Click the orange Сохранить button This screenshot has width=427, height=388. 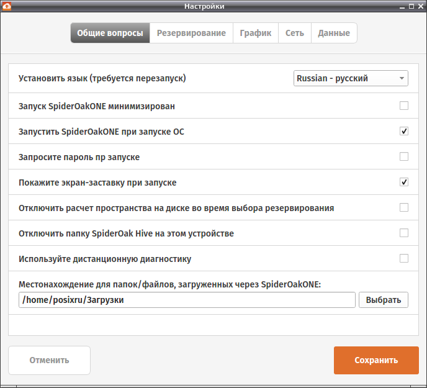pos(376,360)
